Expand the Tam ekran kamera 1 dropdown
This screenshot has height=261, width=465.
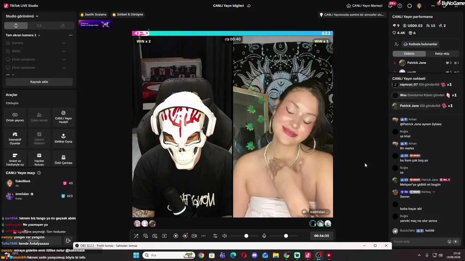point(23,35)
